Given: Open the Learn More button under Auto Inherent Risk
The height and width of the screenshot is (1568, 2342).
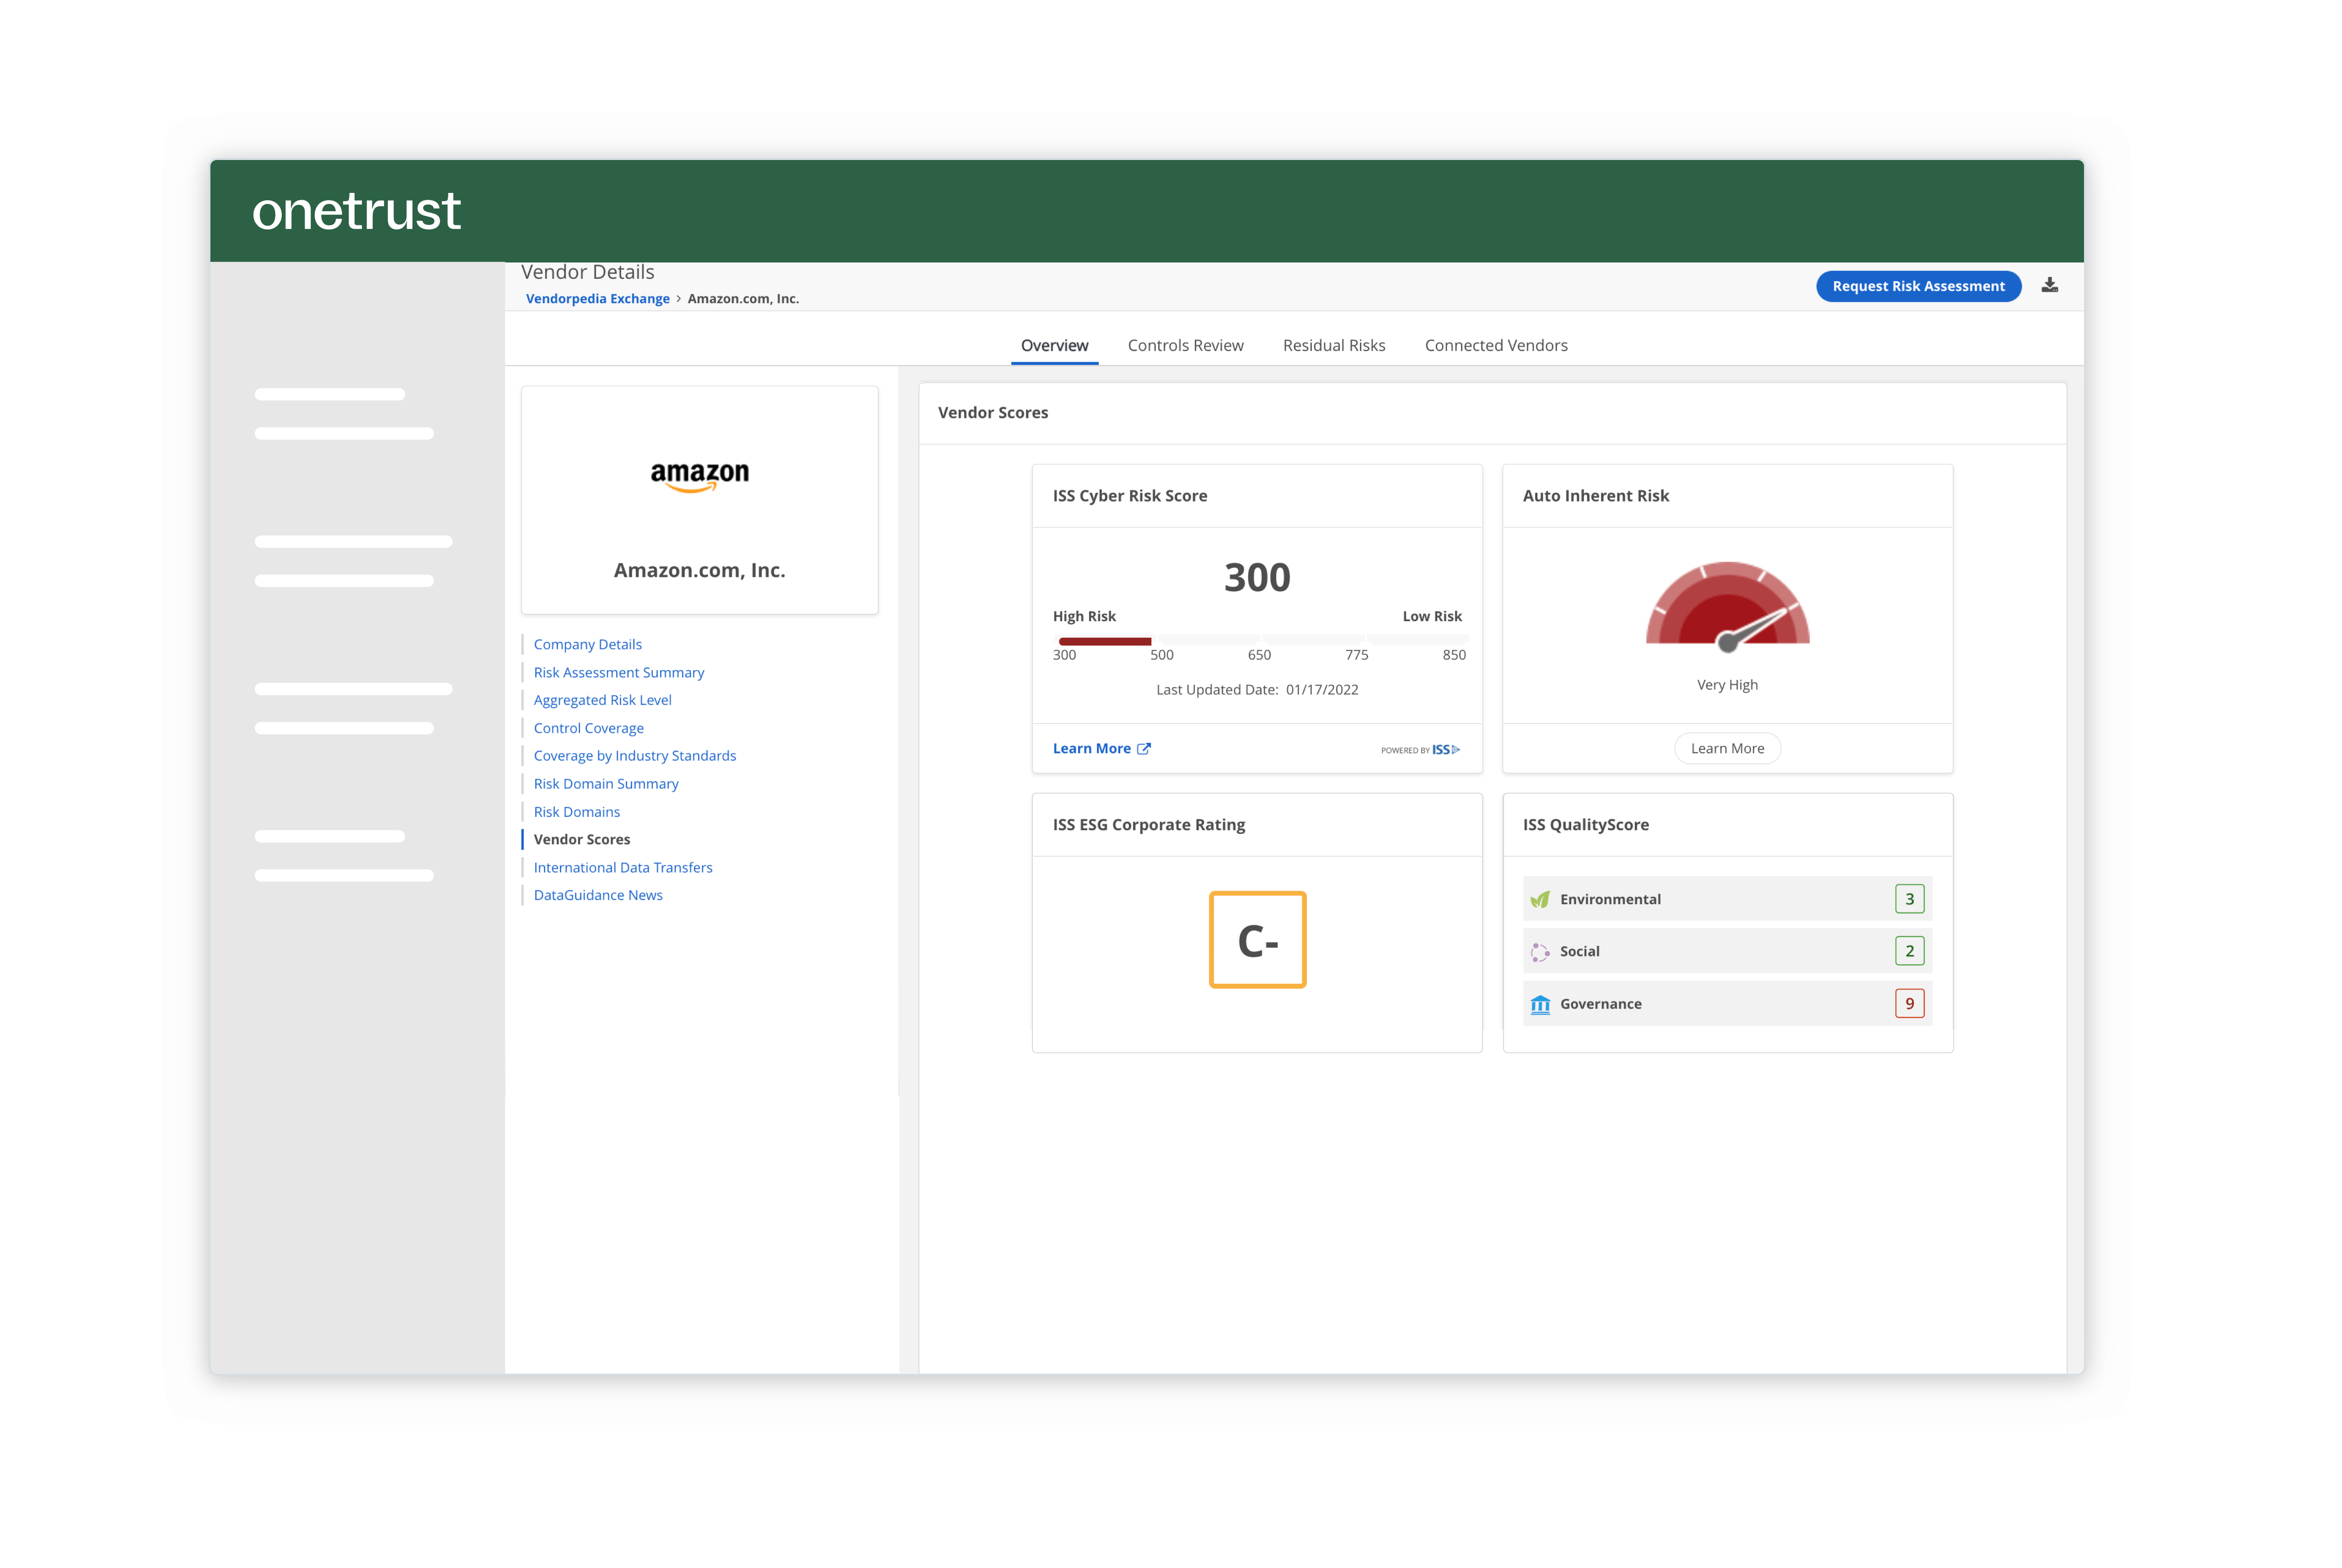Looking at the screenshot, I should click(x=1727, y=748).
